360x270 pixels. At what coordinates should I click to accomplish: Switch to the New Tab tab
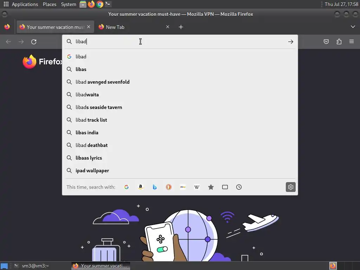[134, 27]
